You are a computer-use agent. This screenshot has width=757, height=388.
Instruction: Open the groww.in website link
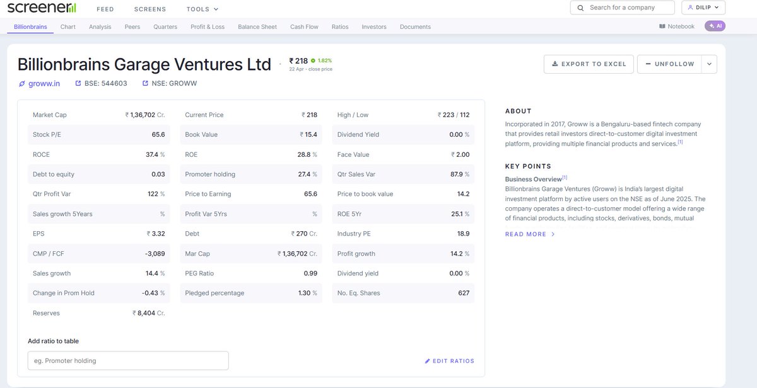point(44,83)
